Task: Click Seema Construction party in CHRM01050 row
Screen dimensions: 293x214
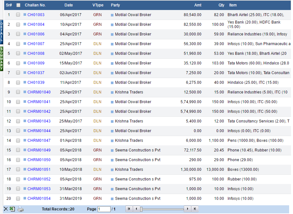Action: click(x=138, y=160)
